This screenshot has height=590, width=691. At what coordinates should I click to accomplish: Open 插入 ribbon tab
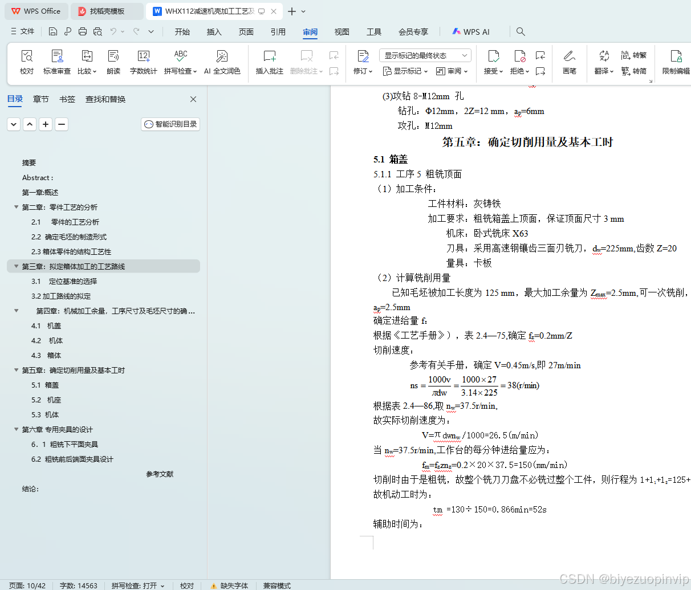tap(214, 32)
